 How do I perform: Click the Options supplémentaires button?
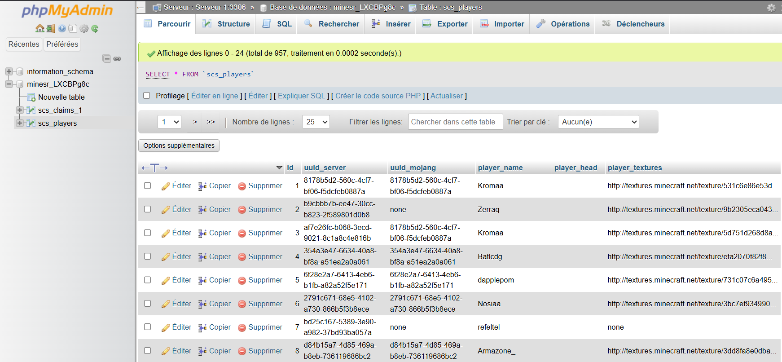(x=179, y=146)
